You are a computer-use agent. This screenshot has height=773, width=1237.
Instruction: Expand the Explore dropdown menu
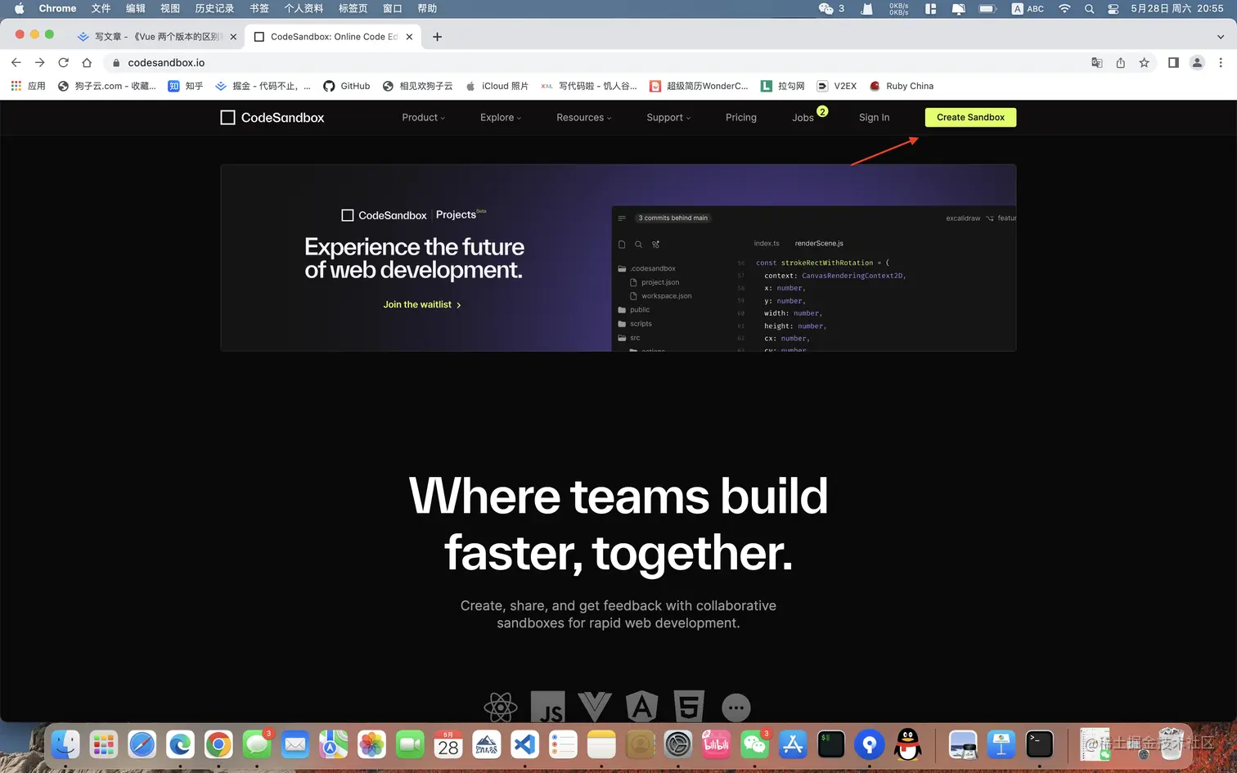(500, 118)
